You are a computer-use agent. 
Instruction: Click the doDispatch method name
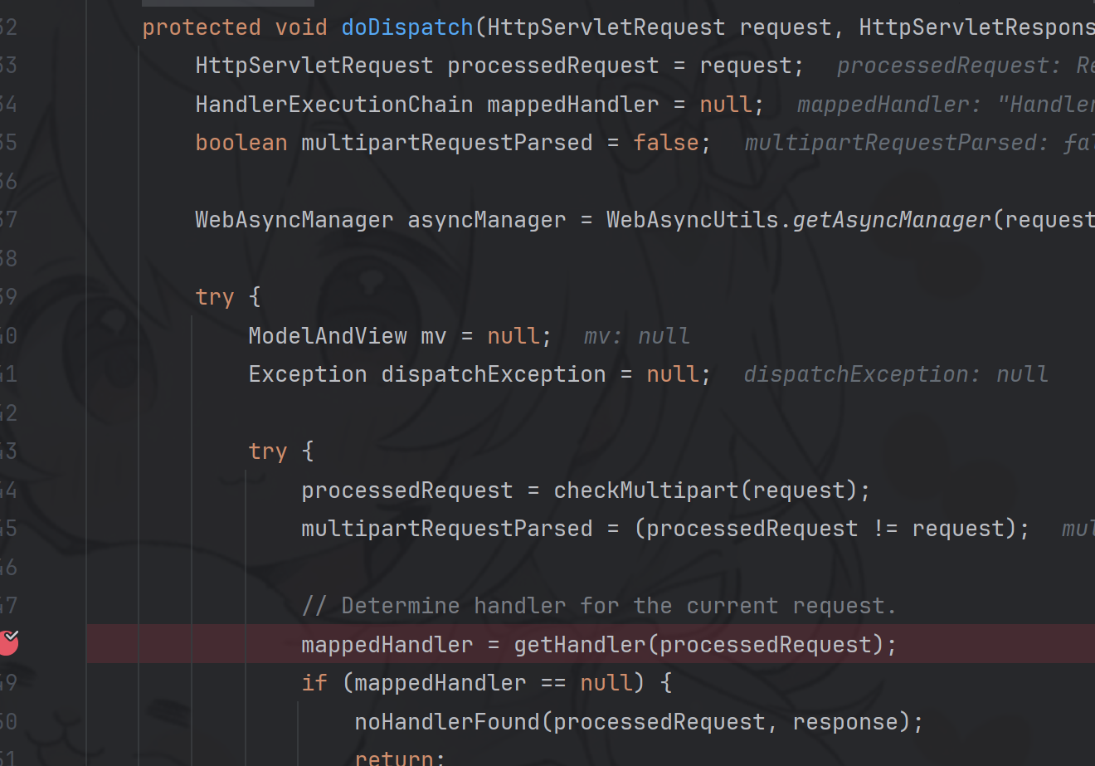point(406,27)
